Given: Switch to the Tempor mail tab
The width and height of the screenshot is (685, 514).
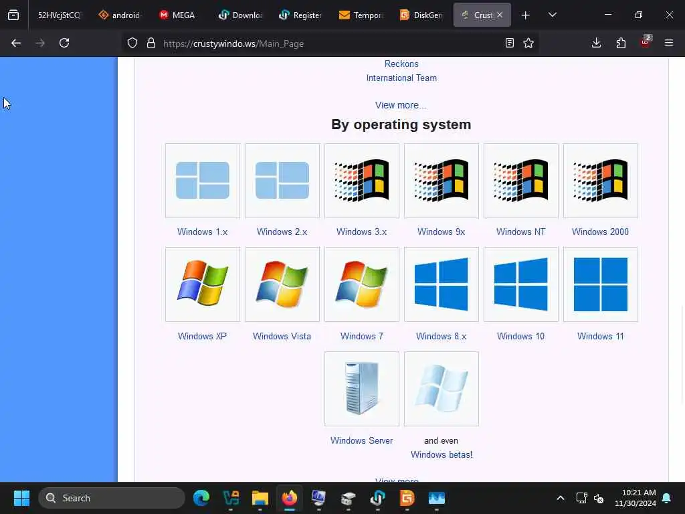Looking at the screenshot, I should (x=361, y=15).
